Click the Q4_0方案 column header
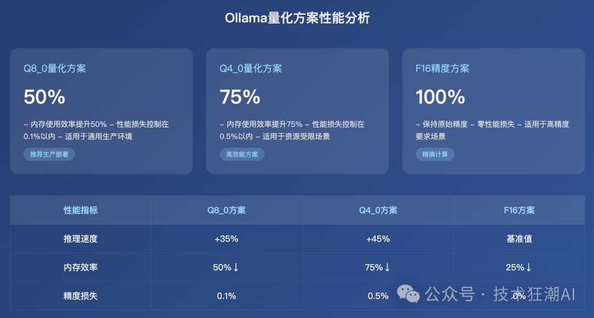Image resolution: width=594 pixels, height=318 pixels. tap(378, 210)
